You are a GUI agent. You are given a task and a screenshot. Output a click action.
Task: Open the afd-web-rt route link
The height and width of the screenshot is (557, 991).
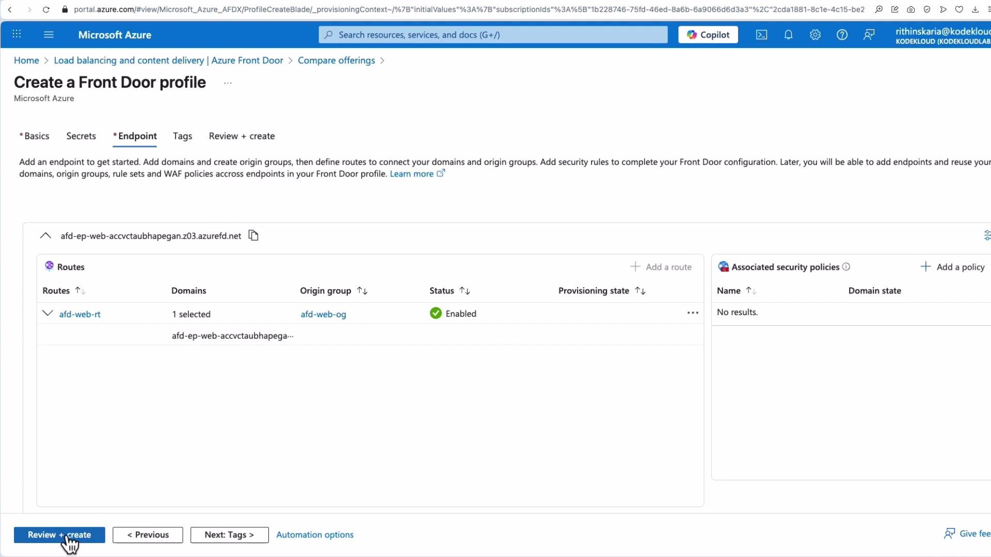pyautogui.click(x=80, y=314)
